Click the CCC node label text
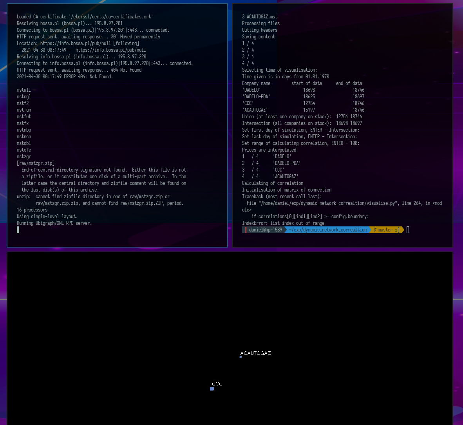The width and height of the screenshot is (463, 425). click(x=217, y=383)
